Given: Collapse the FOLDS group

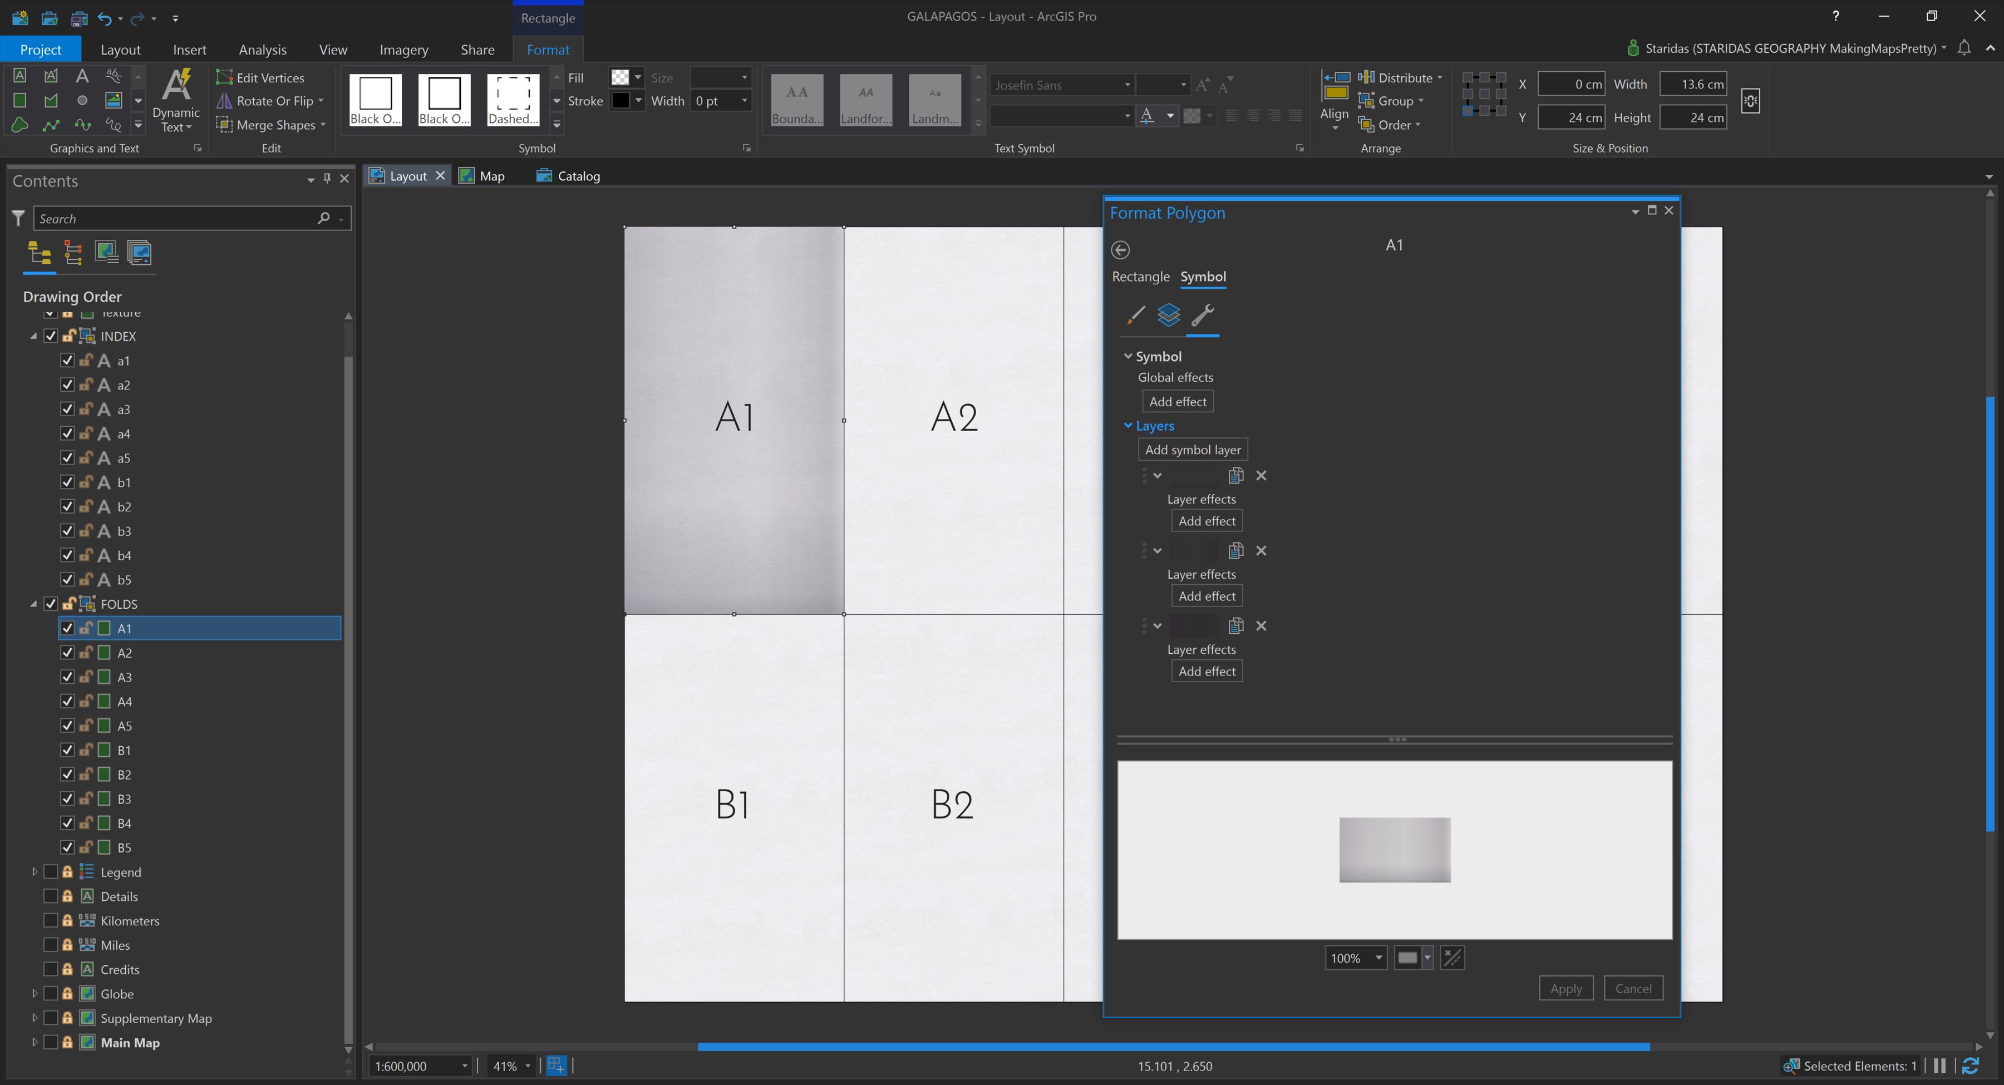Looking at the screenshot, I should (35, 604).
